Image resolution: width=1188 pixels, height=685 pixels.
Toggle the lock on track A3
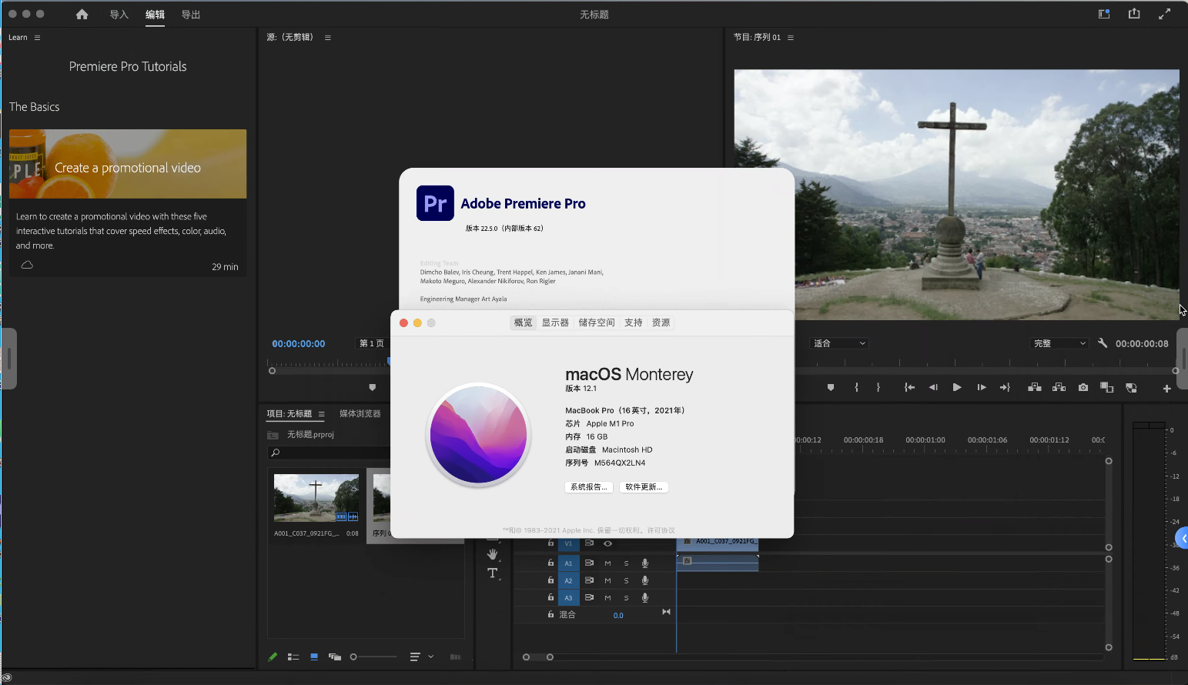pyautogui.click(x=550, y=597)
